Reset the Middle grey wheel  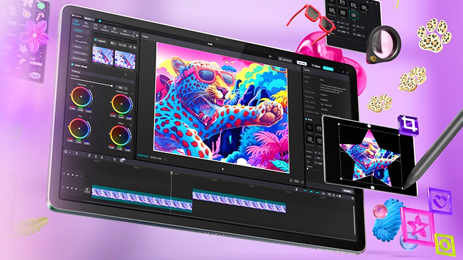point(132,94)
